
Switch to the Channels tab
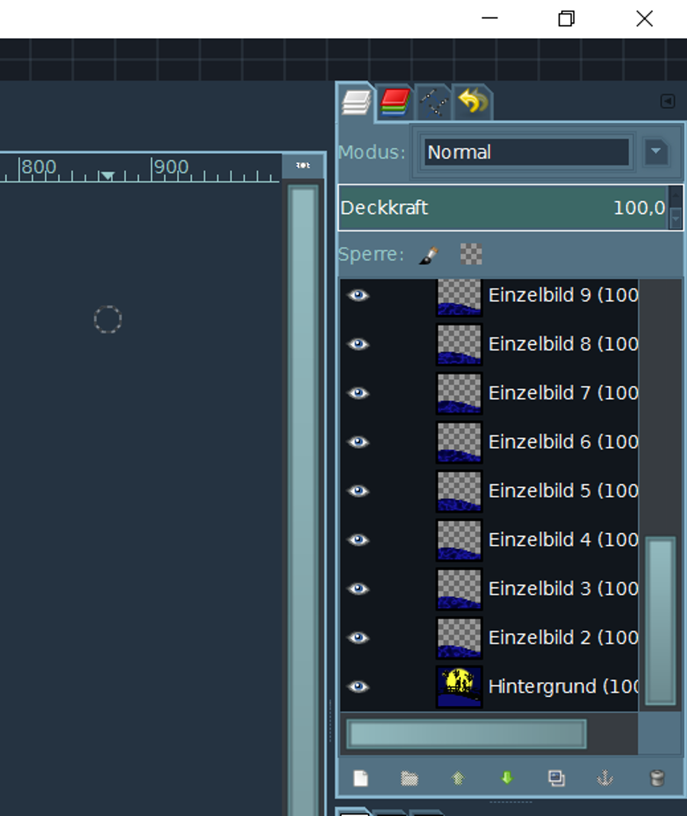click(395, 102)
